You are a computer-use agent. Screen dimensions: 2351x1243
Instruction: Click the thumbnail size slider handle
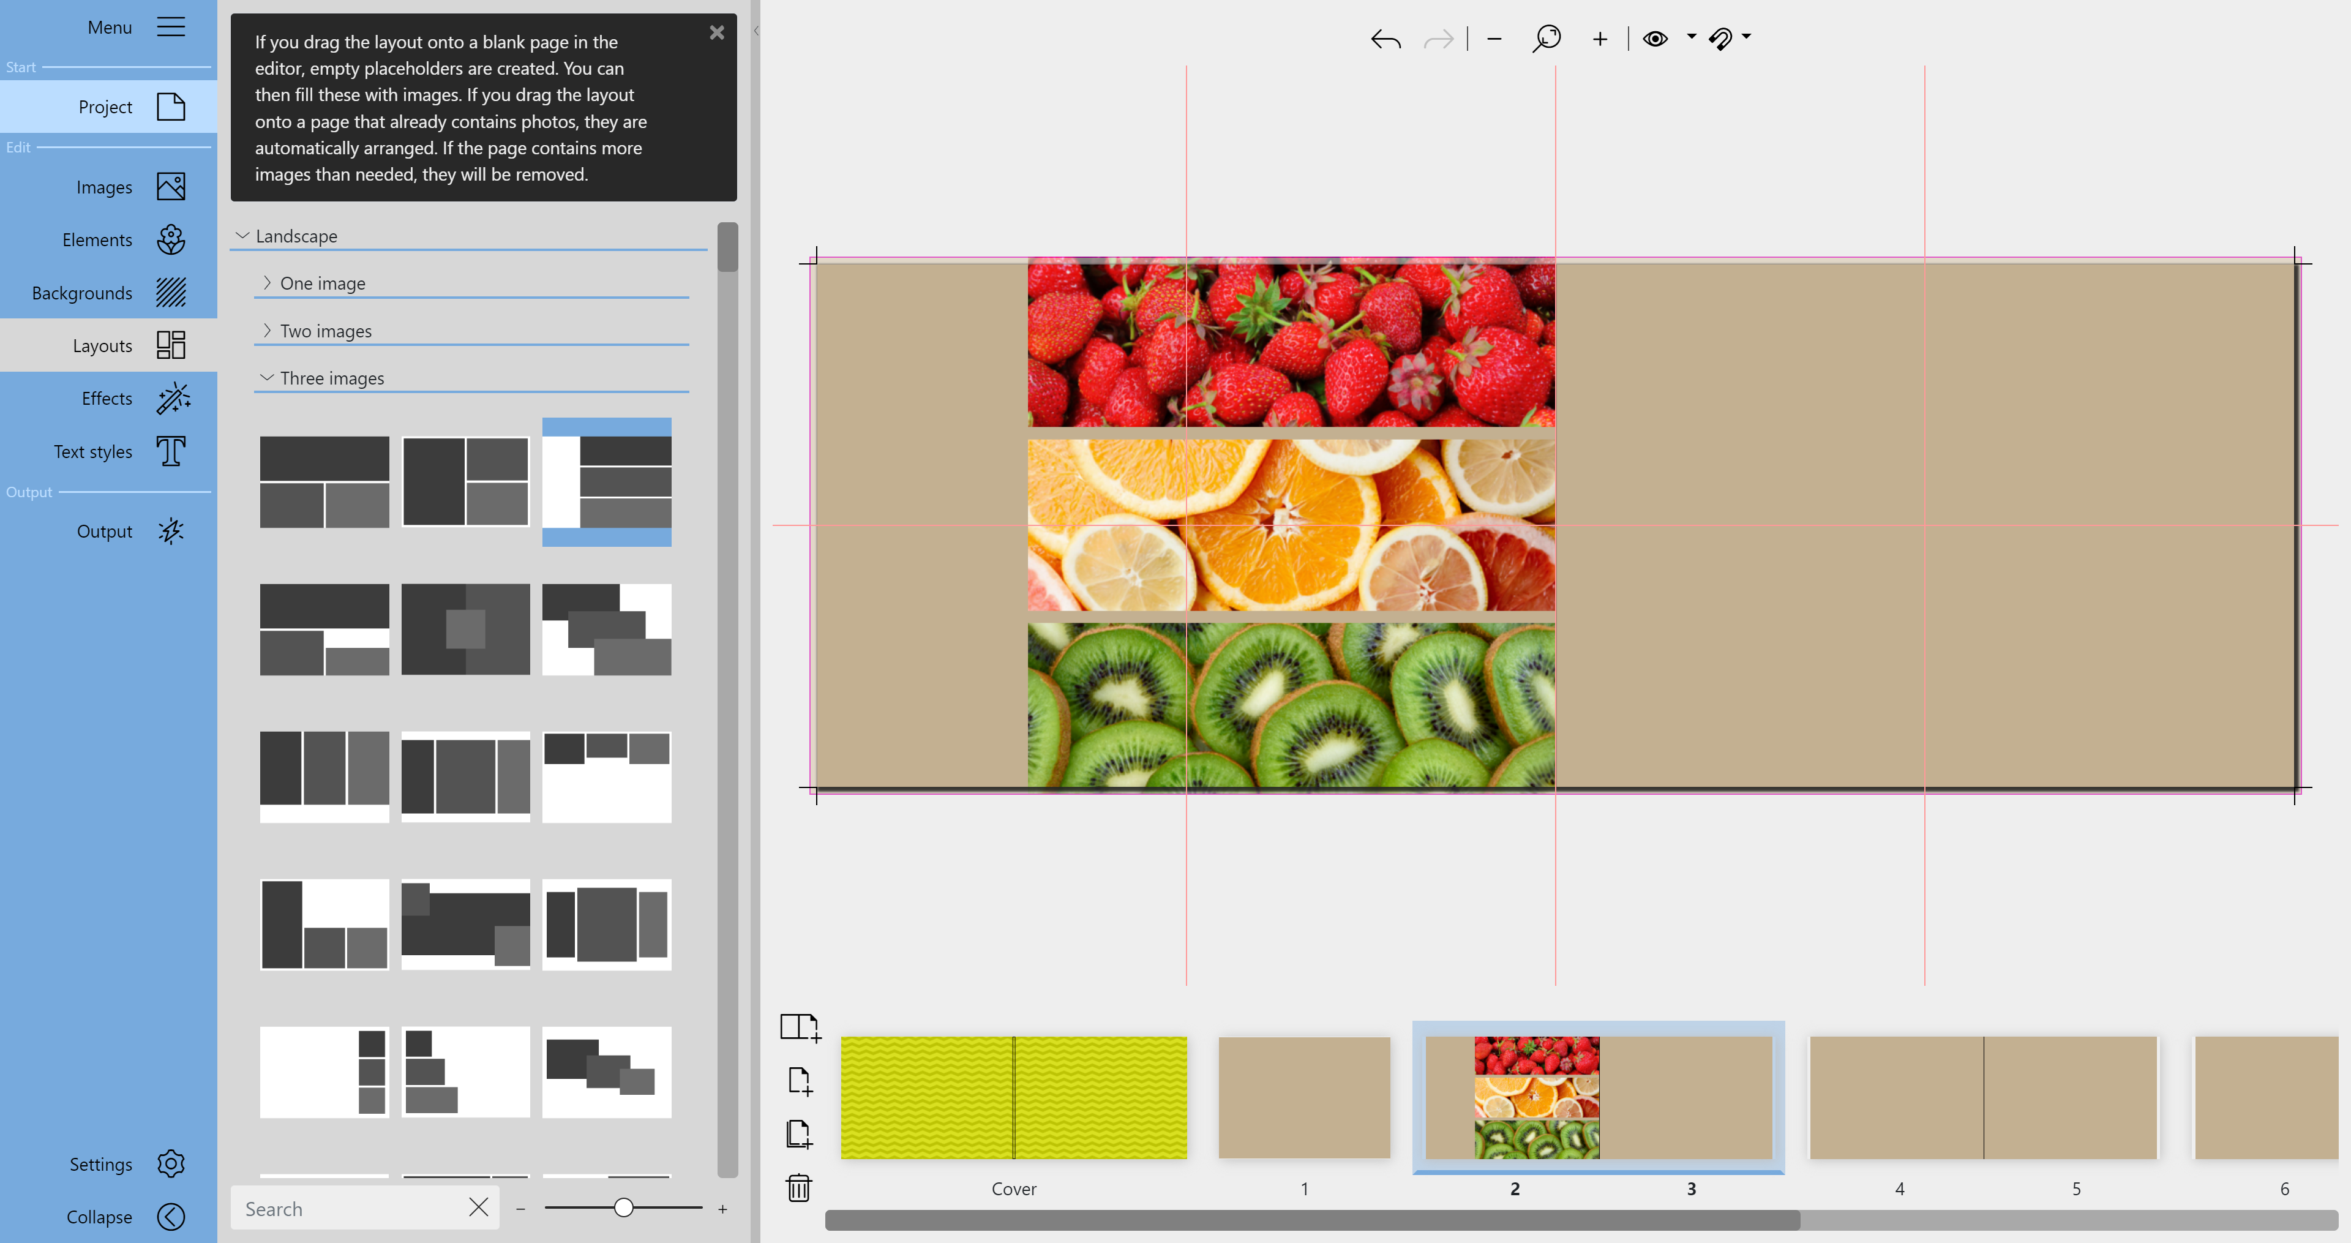[x=623, y=1208]
